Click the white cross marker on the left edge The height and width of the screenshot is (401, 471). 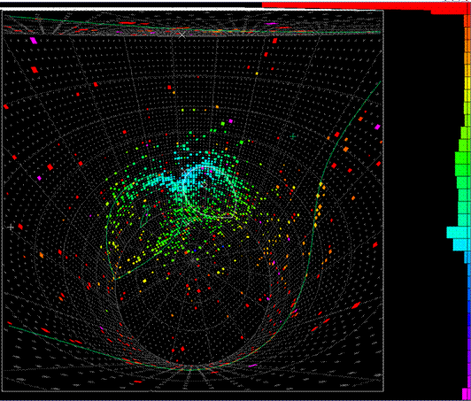point(11,227)
